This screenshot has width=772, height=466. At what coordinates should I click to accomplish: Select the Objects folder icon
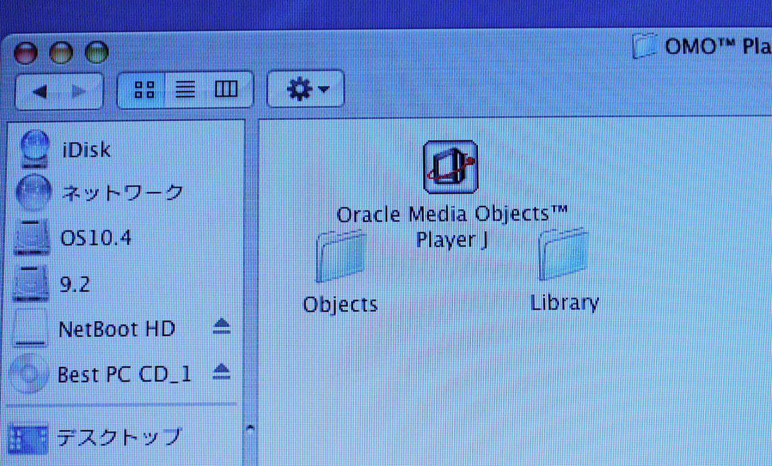[340, 256]
